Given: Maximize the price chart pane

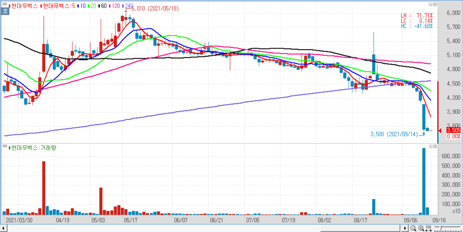Looking at the screenshot, I should pyautogui.click(x=431, y=5).
